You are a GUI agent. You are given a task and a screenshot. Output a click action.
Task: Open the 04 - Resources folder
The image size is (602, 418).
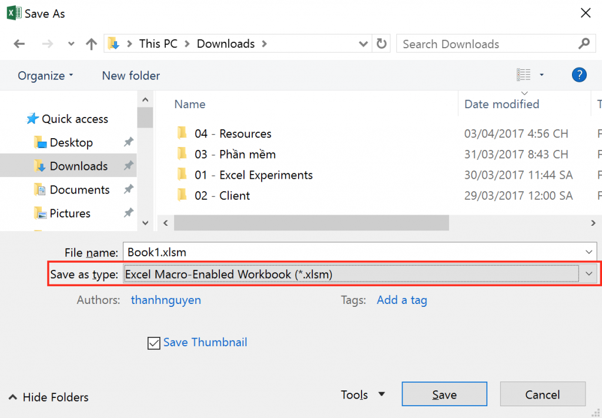point(233,134)
